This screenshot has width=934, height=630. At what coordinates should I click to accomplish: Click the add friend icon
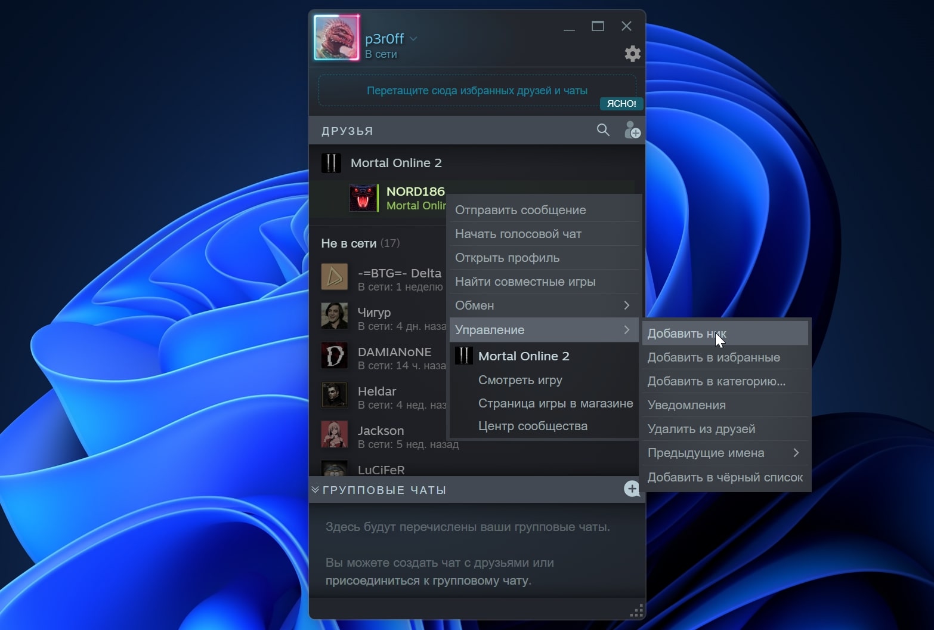pyautogui.click(x=632, y=130)
